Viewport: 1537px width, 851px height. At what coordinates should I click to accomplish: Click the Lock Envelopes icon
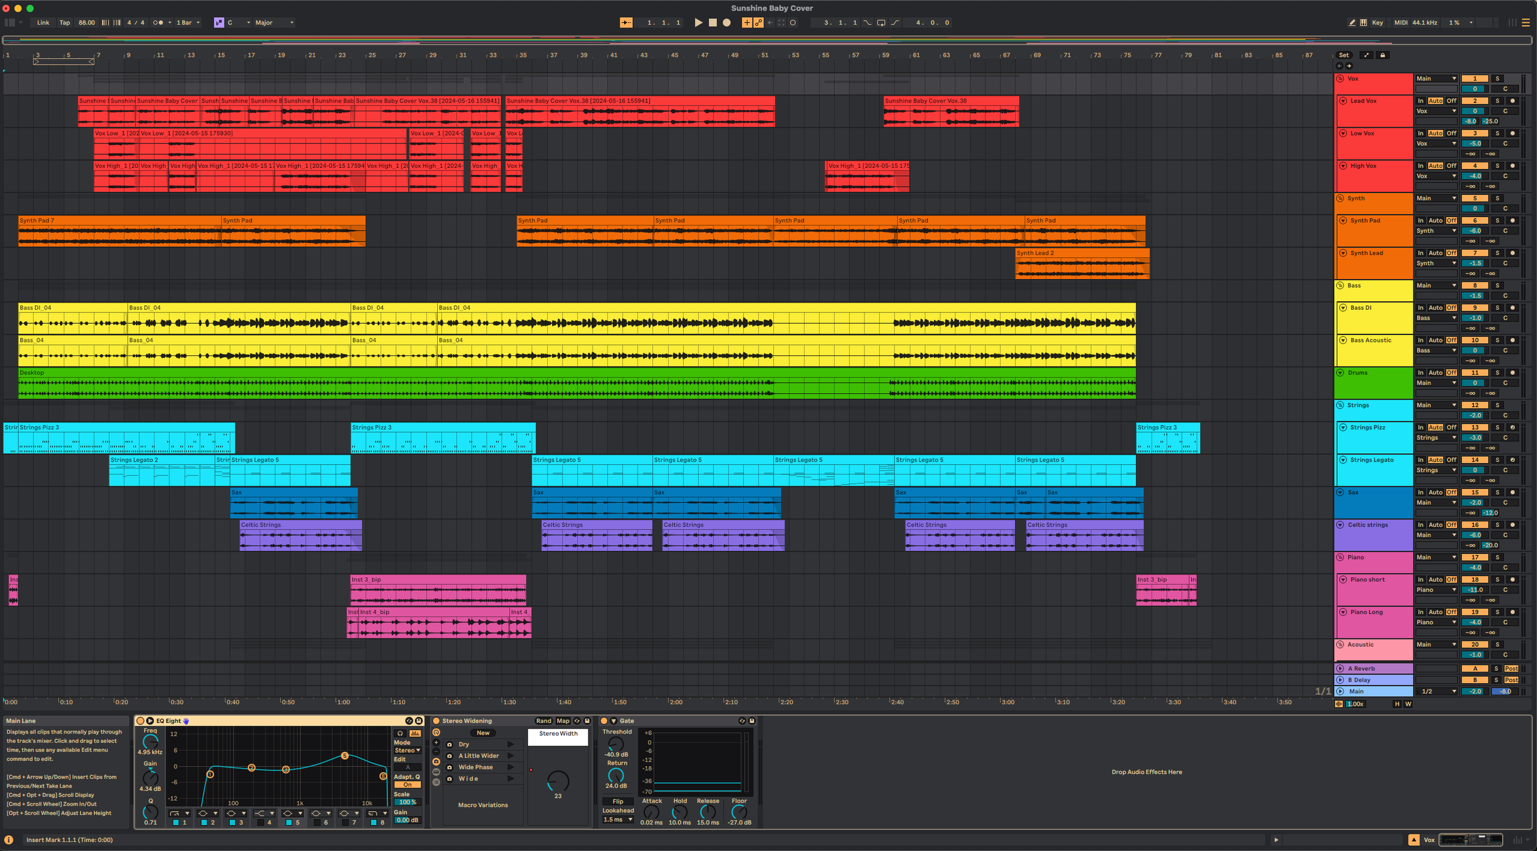point(1383,55)
